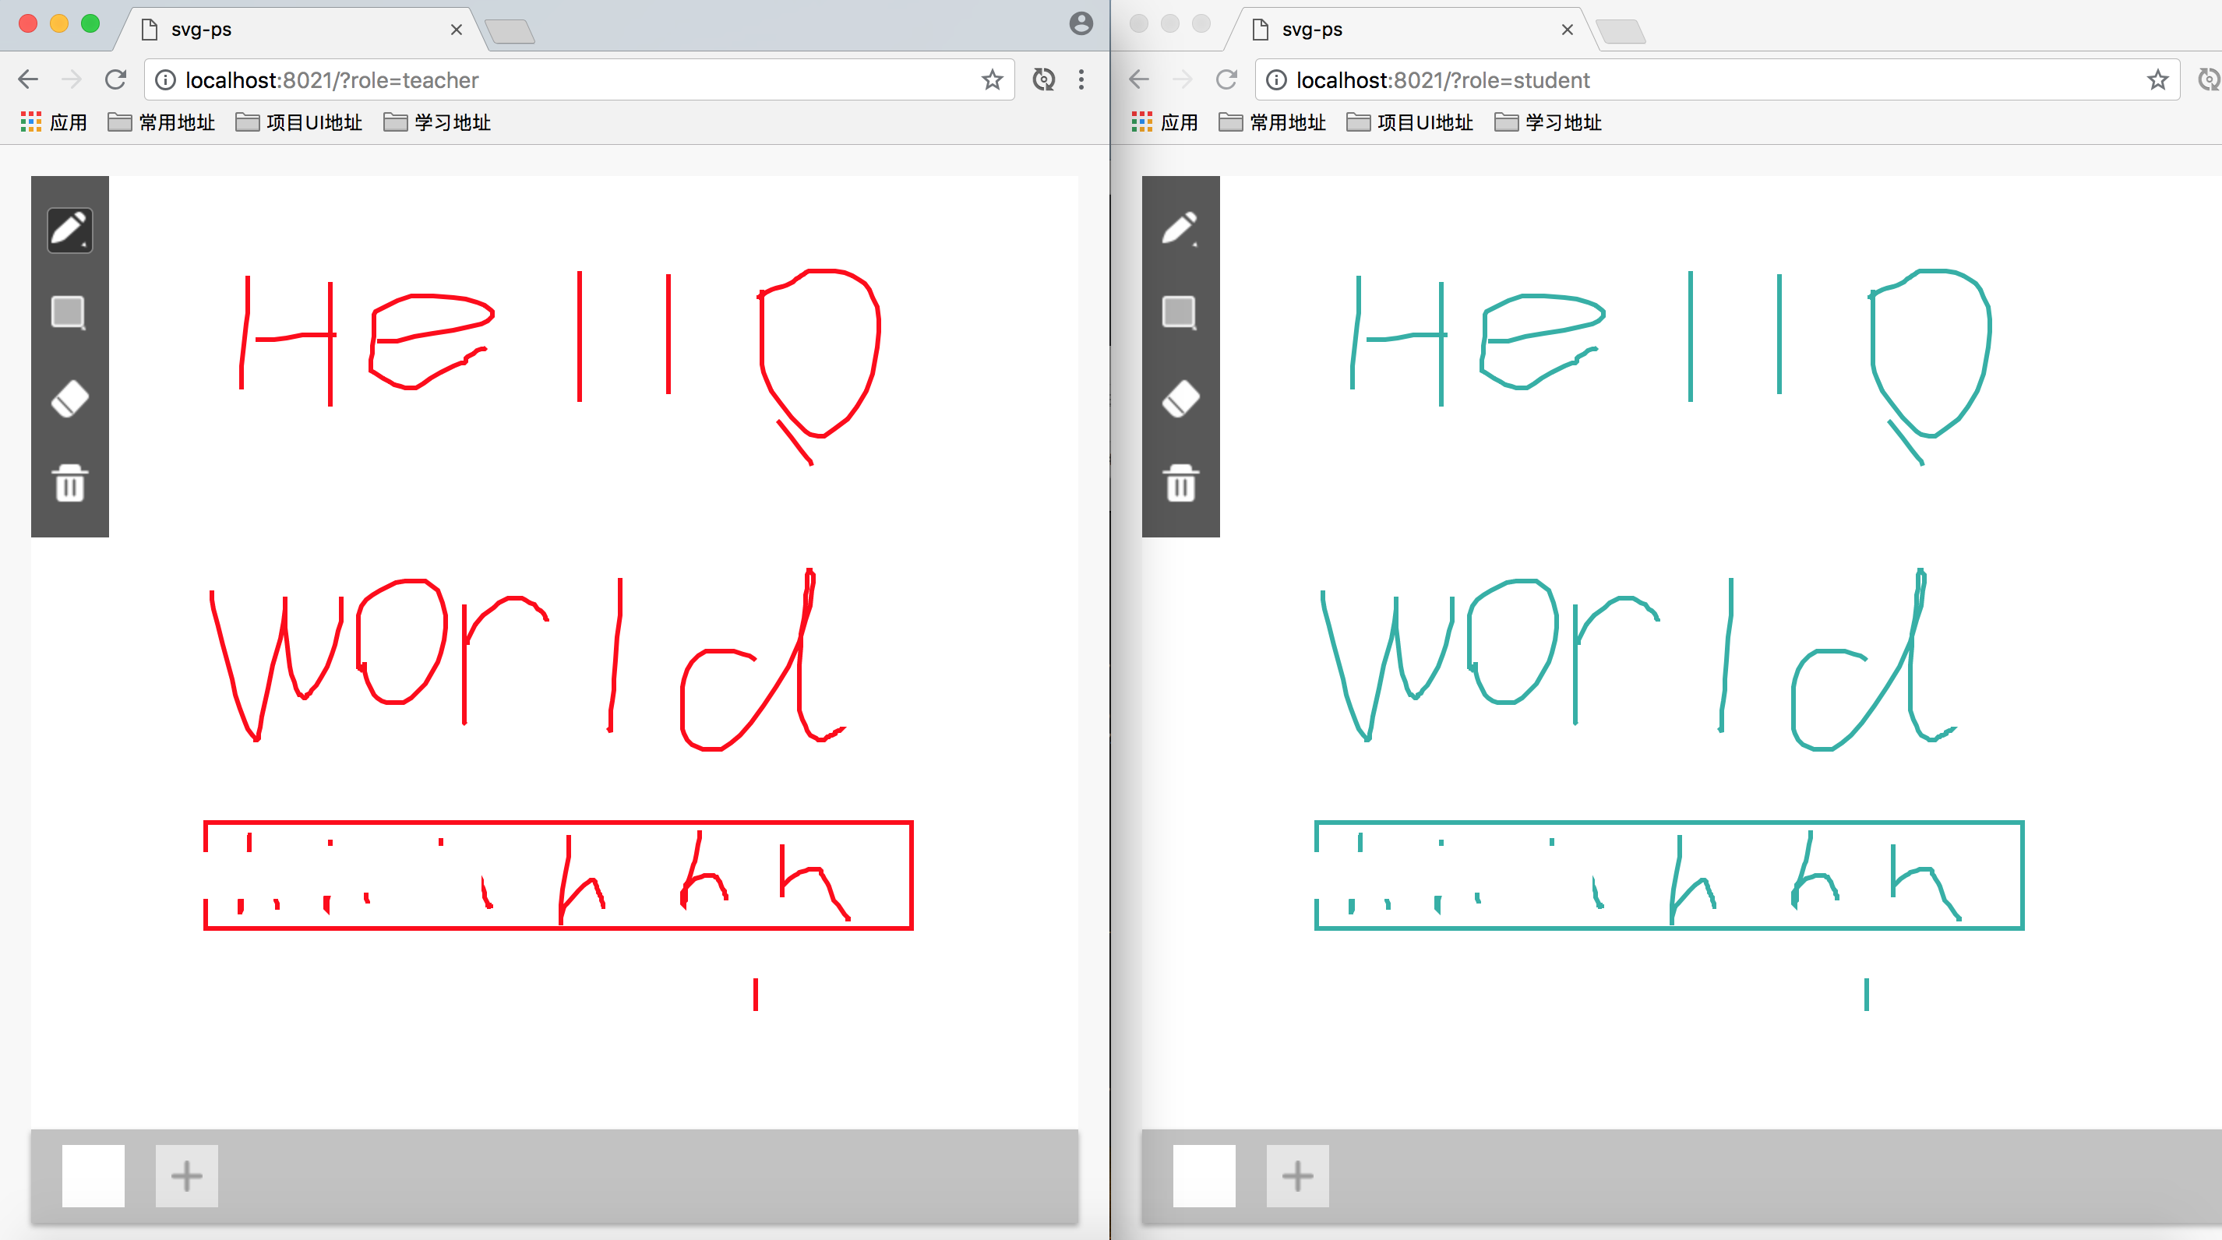Select the rectangle tool in student window
Viewport: 2222px width, 1240px height.
(x=1180, y=312)
